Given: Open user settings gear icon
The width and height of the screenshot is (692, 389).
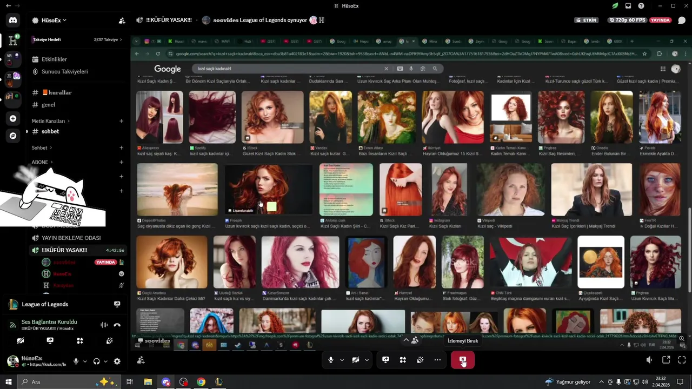Looking at the screenshot, I should point(117,361).
